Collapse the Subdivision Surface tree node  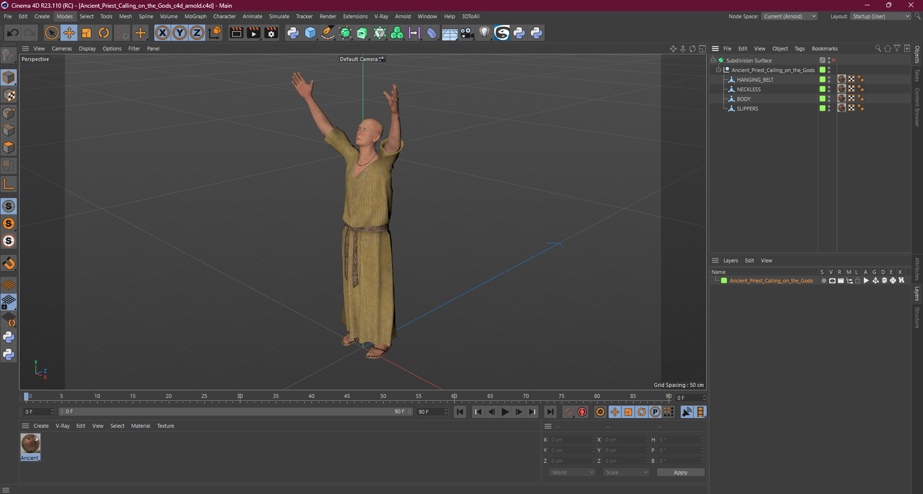point(714,61)
